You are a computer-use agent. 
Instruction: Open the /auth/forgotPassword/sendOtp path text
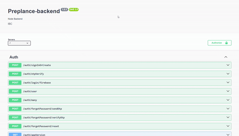click(x=42, y=109)
